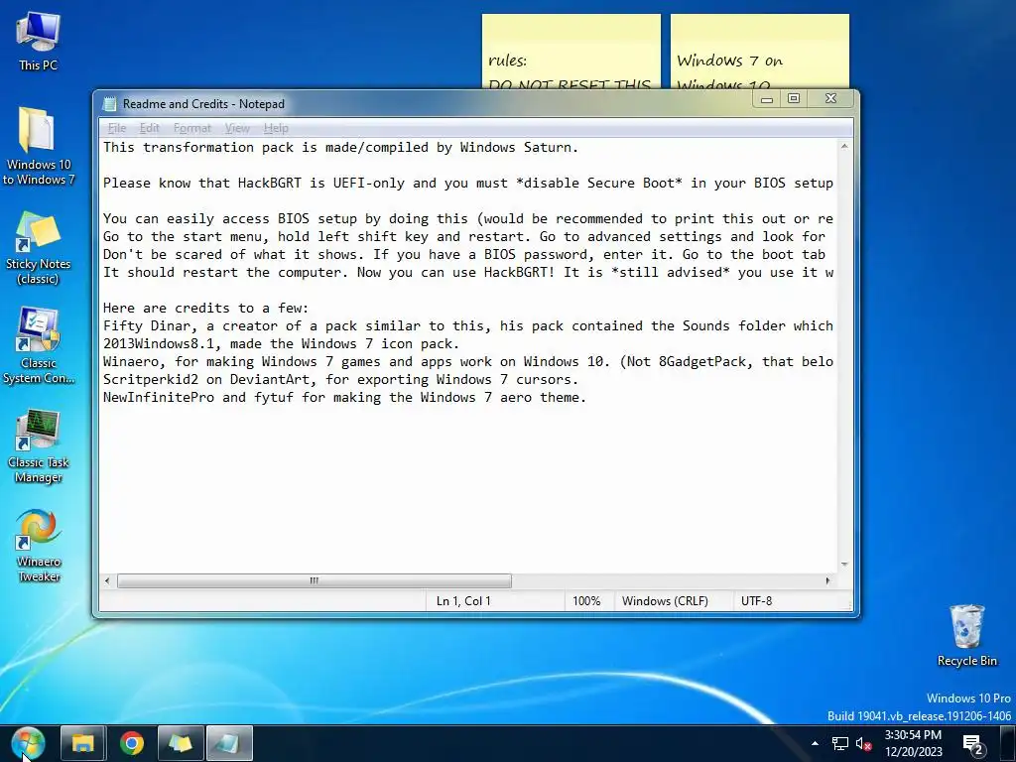
Task: Select the Notepad taskbar button
Action: 229,743
